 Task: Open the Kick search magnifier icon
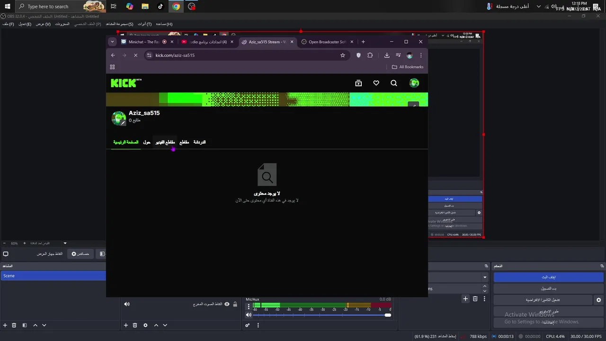(394, 83)
